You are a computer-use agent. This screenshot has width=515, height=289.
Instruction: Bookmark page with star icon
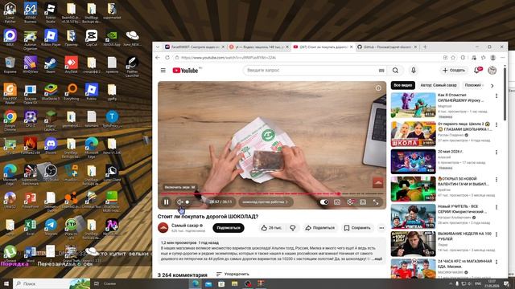453,57
